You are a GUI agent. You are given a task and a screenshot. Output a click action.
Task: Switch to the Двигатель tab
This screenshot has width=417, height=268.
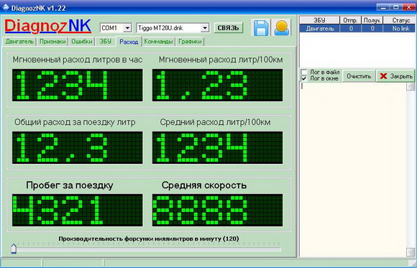pos(19,42)
